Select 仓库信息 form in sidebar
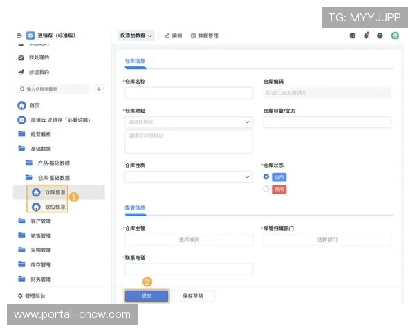 point(48,192)
